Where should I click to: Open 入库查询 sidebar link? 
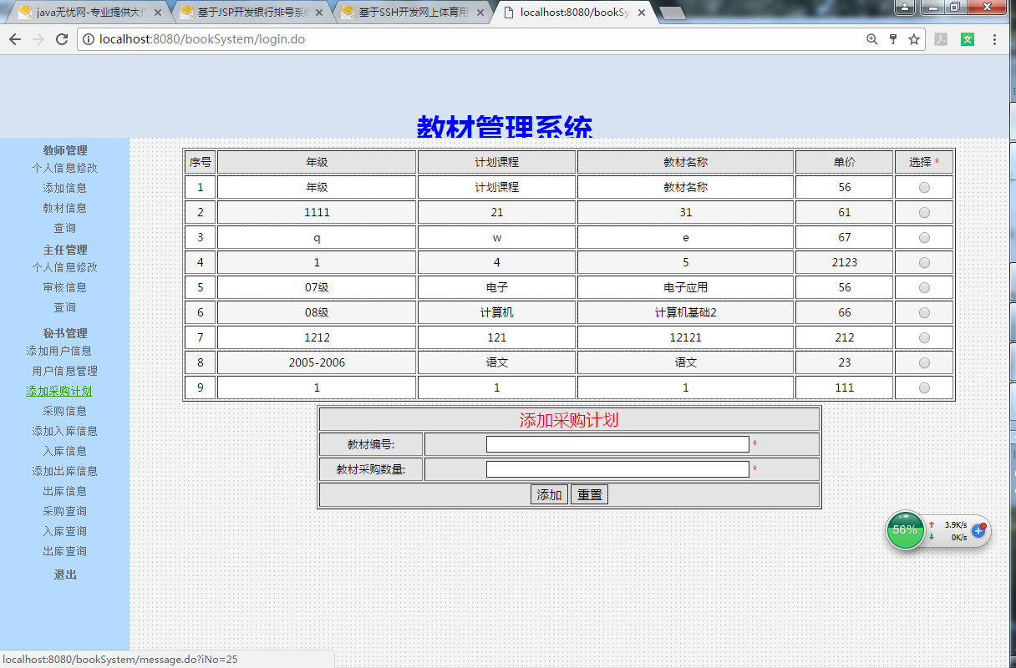click(64, 531)
